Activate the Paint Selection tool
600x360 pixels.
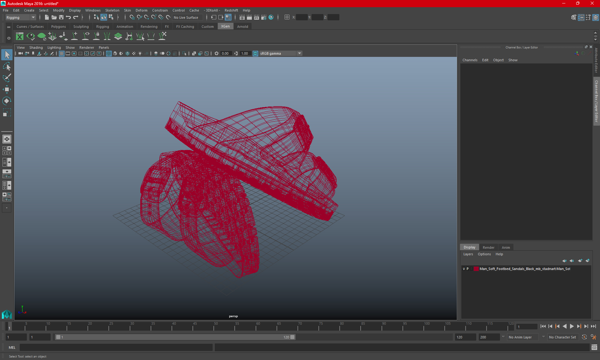point(7,78)
